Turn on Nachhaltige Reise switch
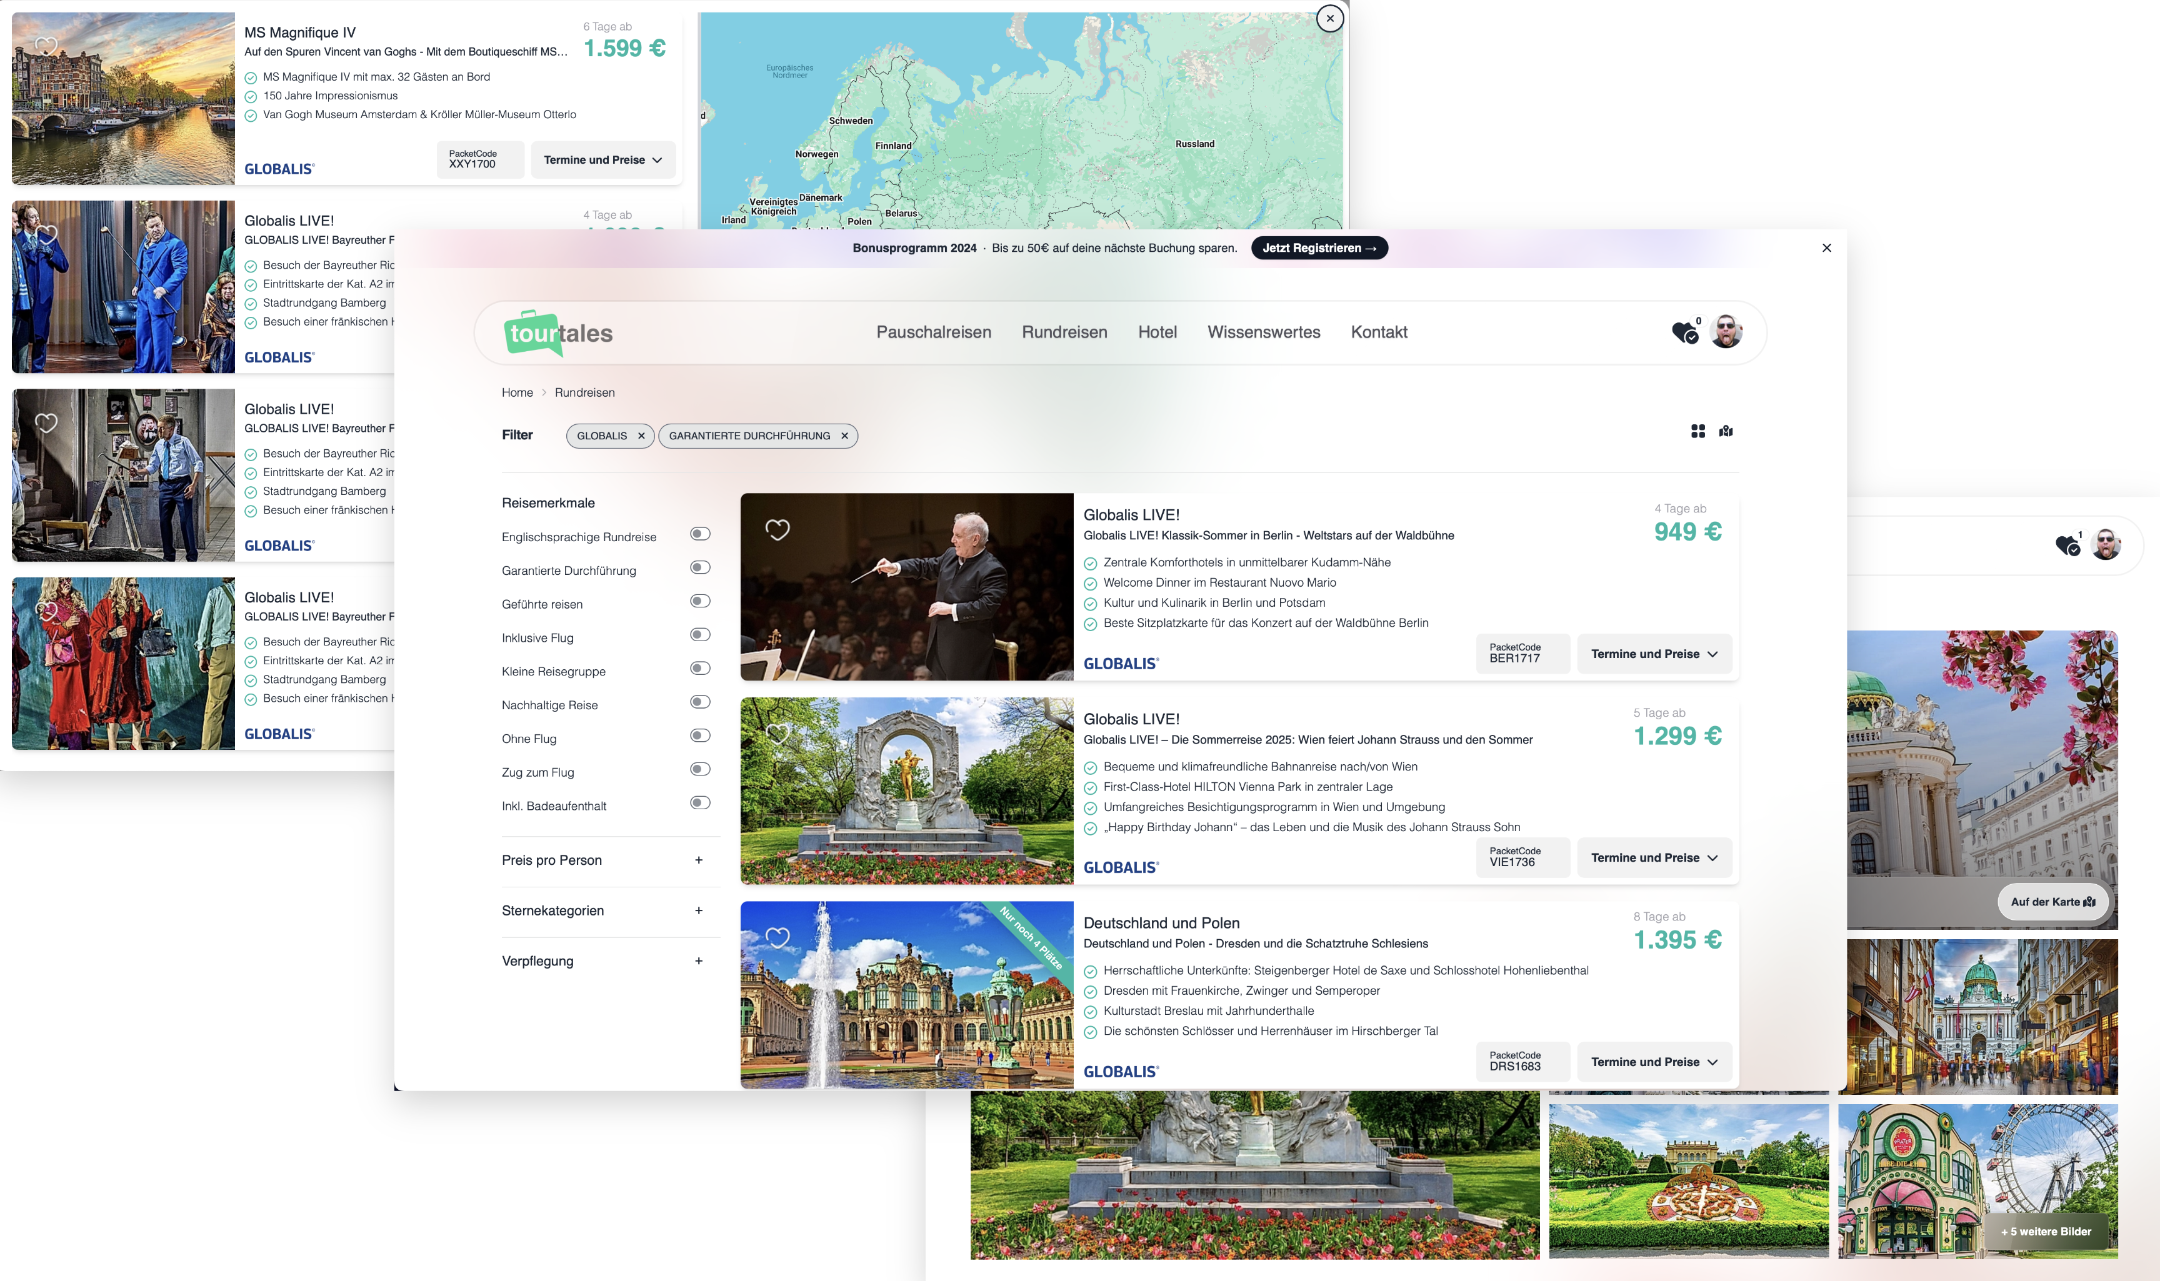 [x=699, y=702]
